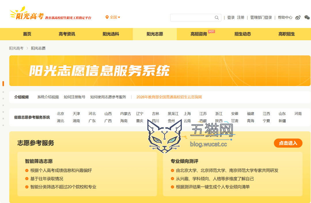The height and width of the screenshot is (203, 311).
Task: Select 江西 province link
Action: click(266, 114)
